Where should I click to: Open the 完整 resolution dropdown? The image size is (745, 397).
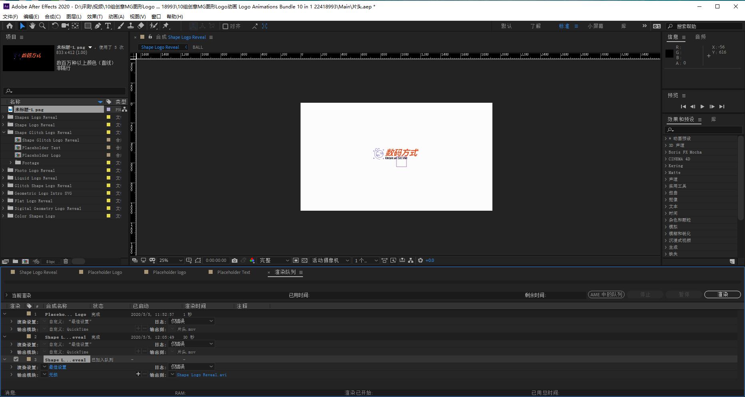click(x=274, y=261)
